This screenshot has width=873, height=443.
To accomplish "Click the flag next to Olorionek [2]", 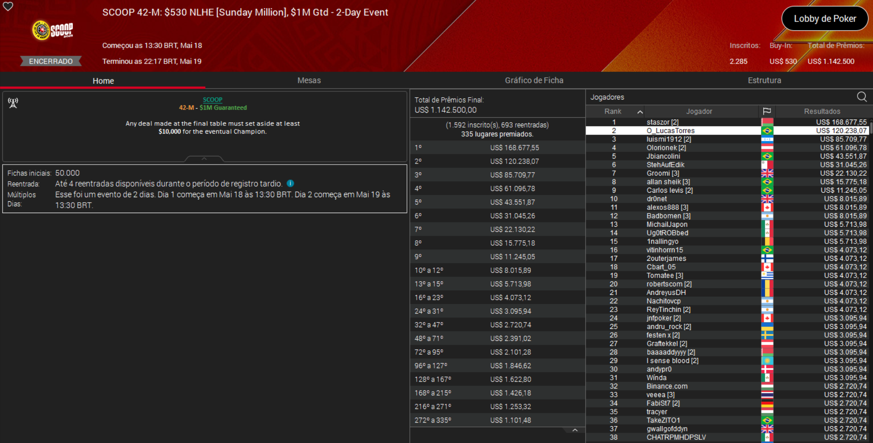I will (767, 148).
